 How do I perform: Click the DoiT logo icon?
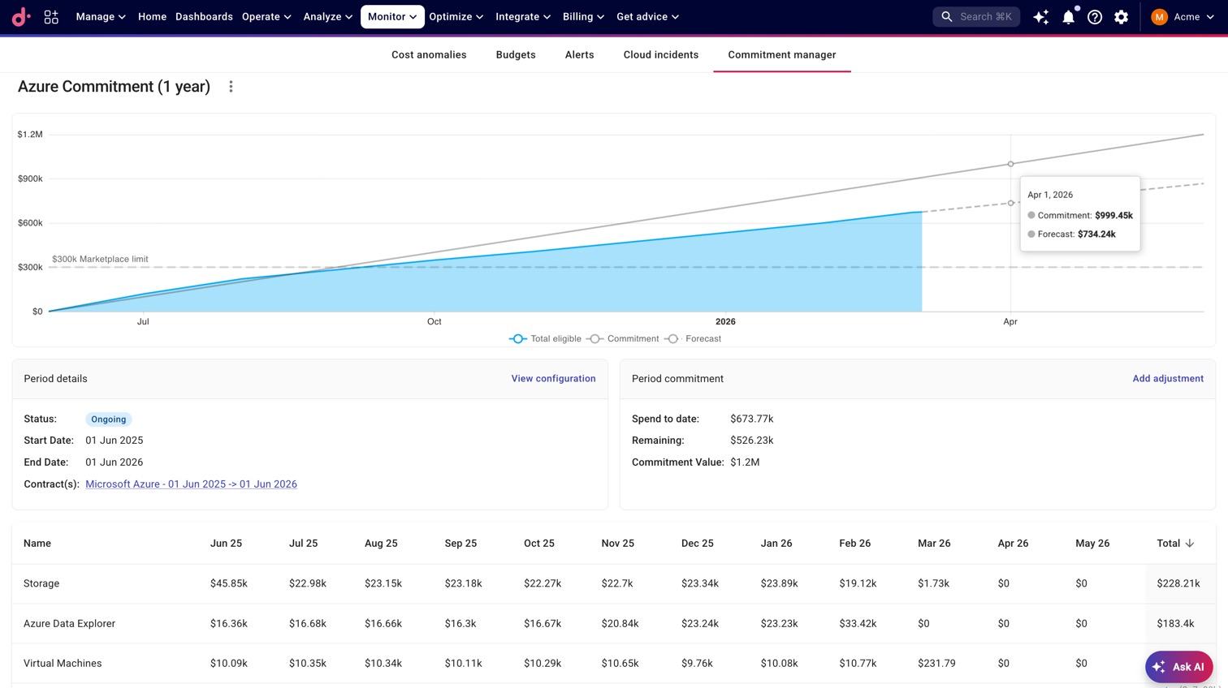click(x=21, y=16)
